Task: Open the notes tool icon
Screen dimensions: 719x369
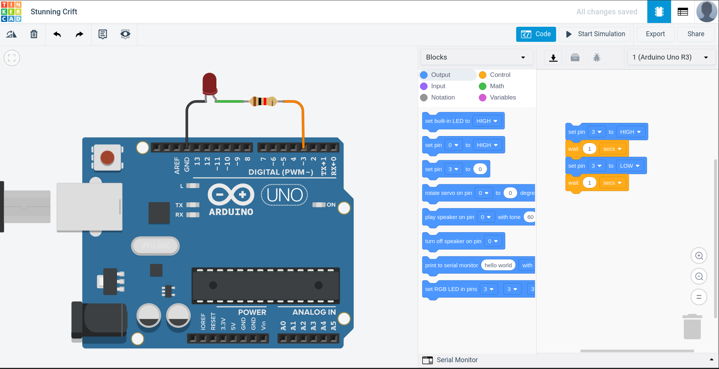Action: (103, 34)
